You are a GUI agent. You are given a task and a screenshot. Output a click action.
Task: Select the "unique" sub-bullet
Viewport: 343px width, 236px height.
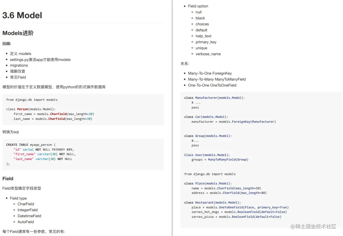[x=201, y=48]
